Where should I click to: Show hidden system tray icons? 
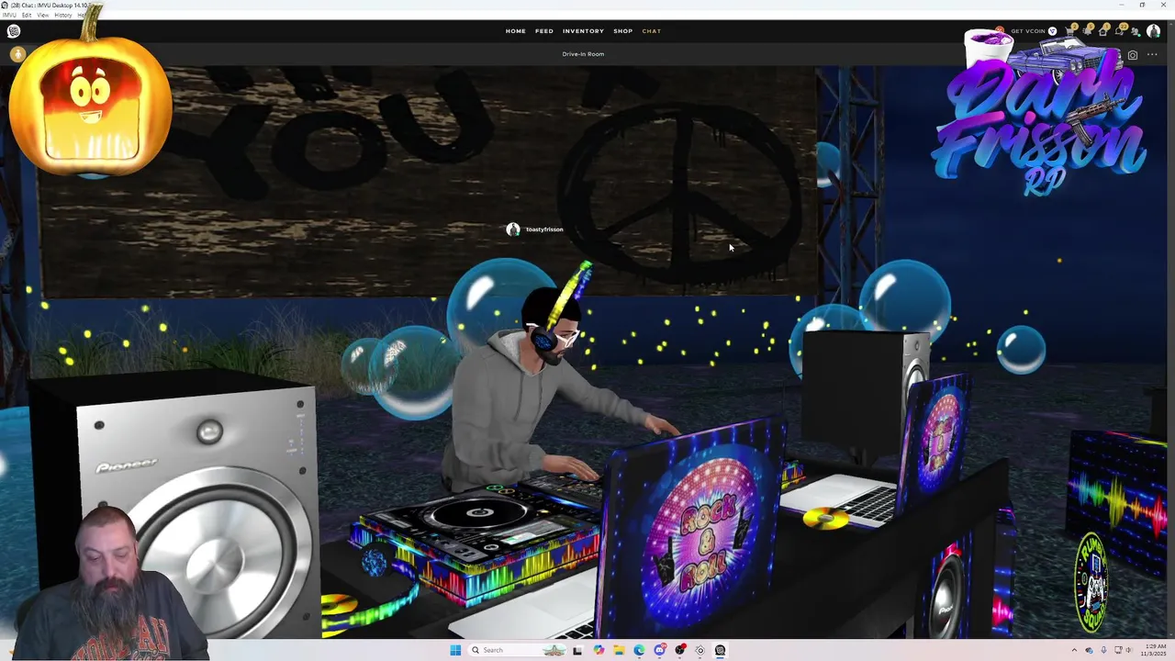coord(1074,650)
